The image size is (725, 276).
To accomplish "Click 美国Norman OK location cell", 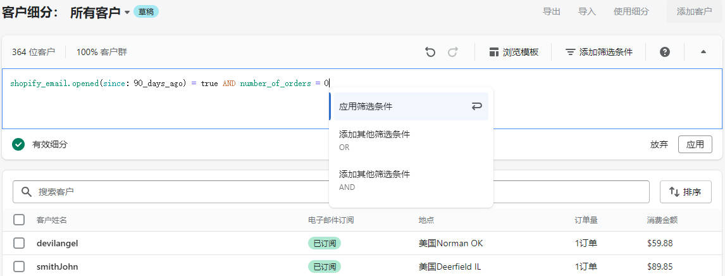I will [451, 243].
